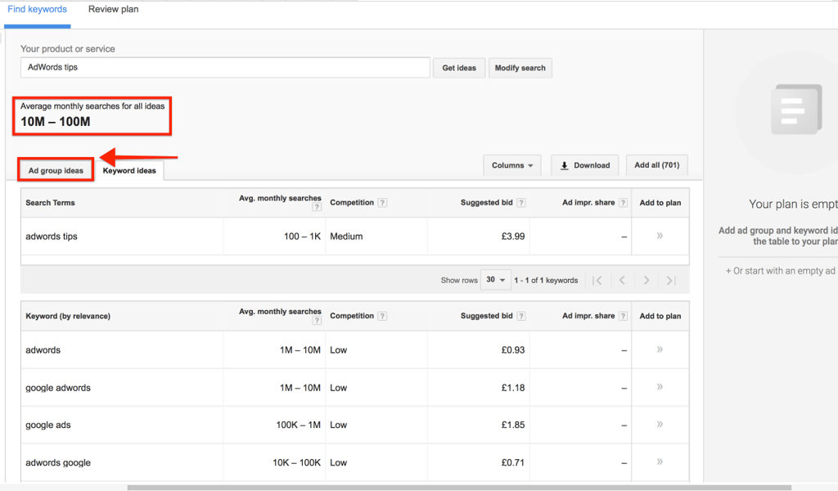
Task: Open help for Avg. monthly searches in Search Terms table
Action: pyautogui.click(x=317, y=207)
